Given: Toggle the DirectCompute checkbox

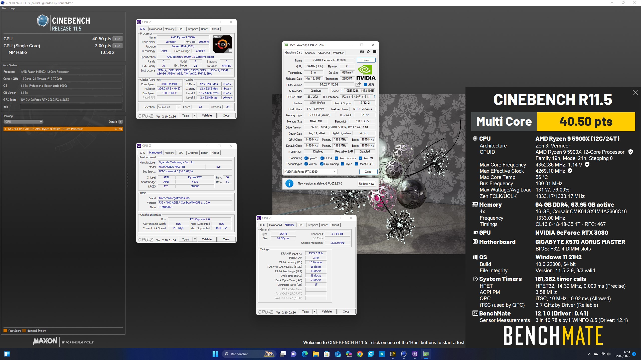Looking at the screenshot, I should (x=336, y=158).
